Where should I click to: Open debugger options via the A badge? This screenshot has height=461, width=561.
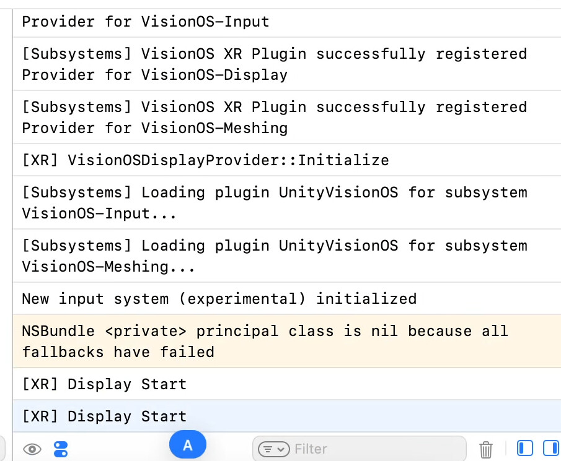[188, 444]
